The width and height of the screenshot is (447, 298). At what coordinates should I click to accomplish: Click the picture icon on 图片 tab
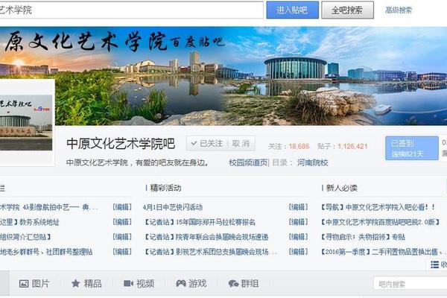click(x=24, y=283)
